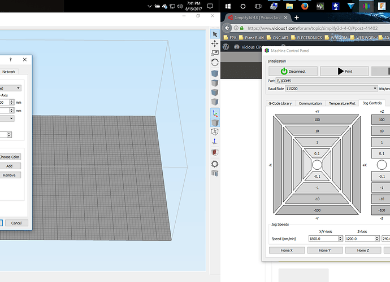This screenshot has width=390, height=282.
Task: Open File Explorer from the taskbar
Action: (x=289, y=6)
